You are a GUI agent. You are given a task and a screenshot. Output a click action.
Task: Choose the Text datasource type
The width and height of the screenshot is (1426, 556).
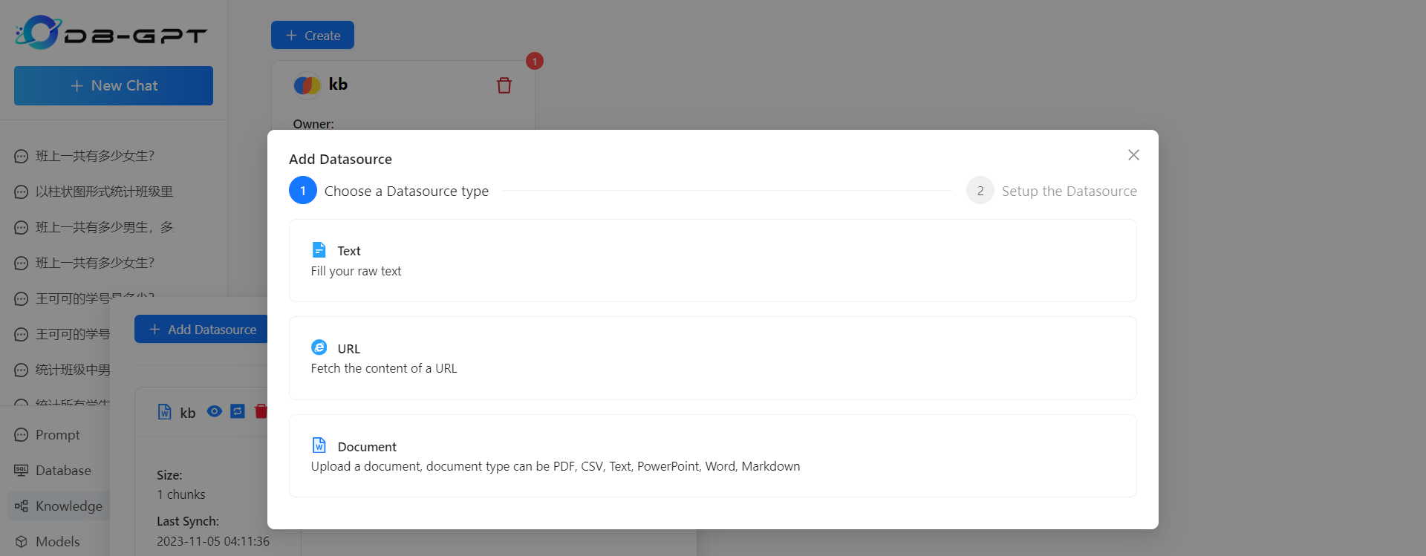point(712,261)
